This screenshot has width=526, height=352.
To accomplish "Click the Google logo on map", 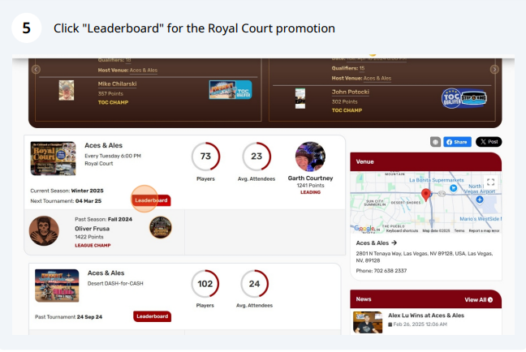I will click(x=364, y=228).
